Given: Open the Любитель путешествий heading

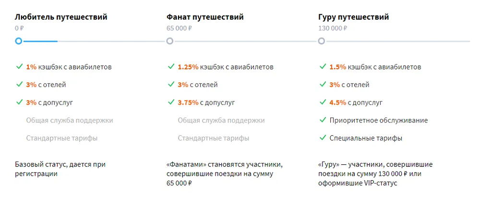Looking at the screenshot, I should click(61, 17).
